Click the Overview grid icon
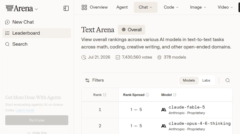 [x=84, y=7]
